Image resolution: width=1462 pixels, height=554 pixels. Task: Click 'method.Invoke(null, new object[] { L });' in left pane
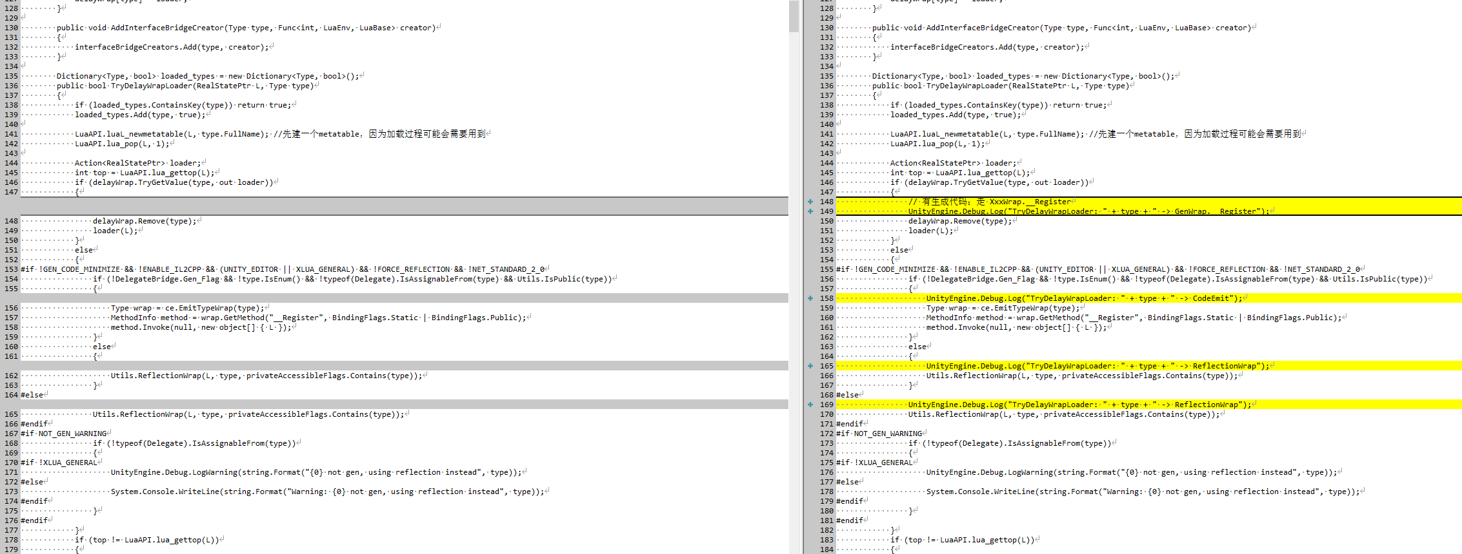(201, 327)
